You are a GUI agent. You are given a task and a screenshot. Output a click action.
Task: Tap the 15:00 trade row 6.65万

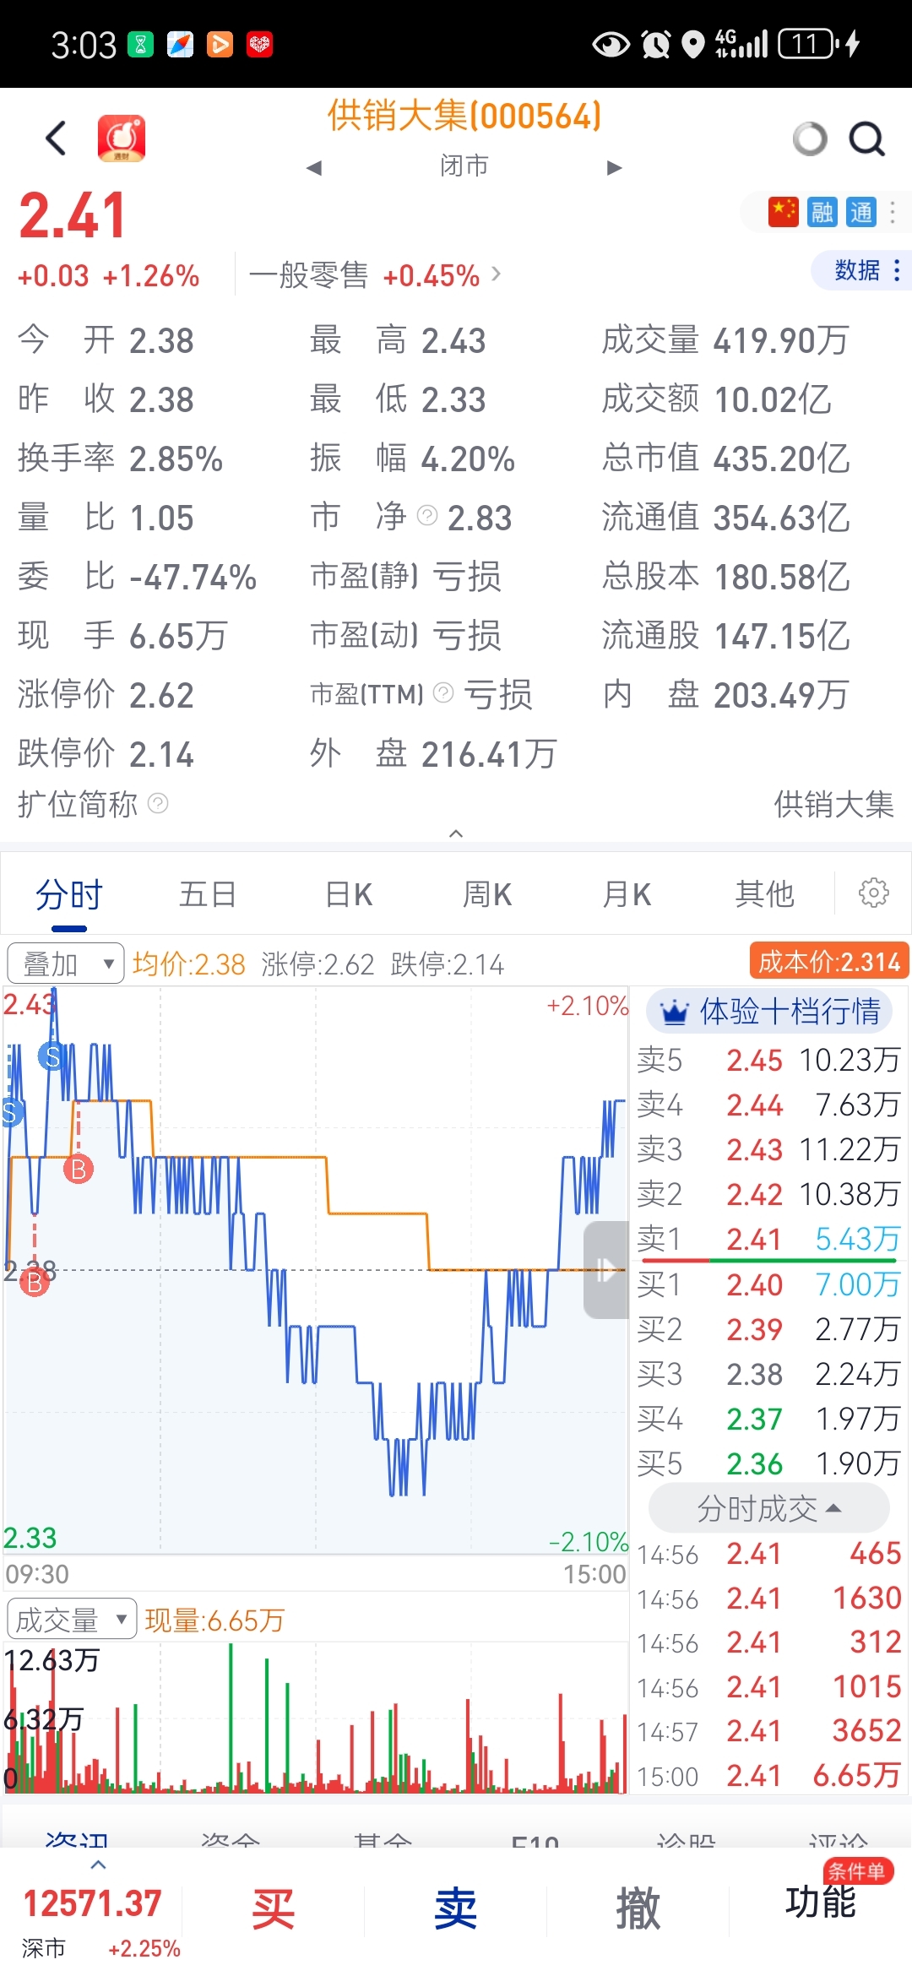769,1776
